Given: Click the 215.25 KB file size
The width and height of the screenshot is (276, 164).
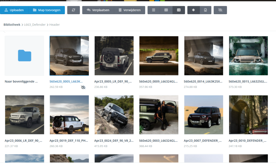Looking at the screenshot, I should pyautogui.click(x=190, y=146).
